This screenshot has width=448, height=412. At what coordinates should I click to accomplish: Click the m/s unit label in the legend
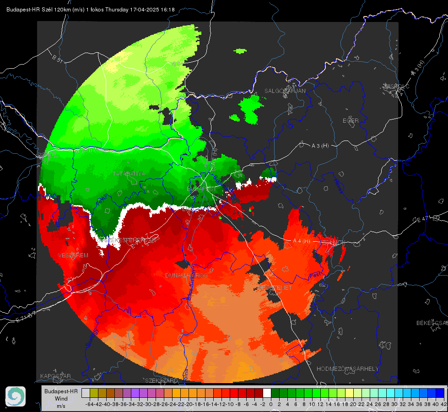pos(61,406)
